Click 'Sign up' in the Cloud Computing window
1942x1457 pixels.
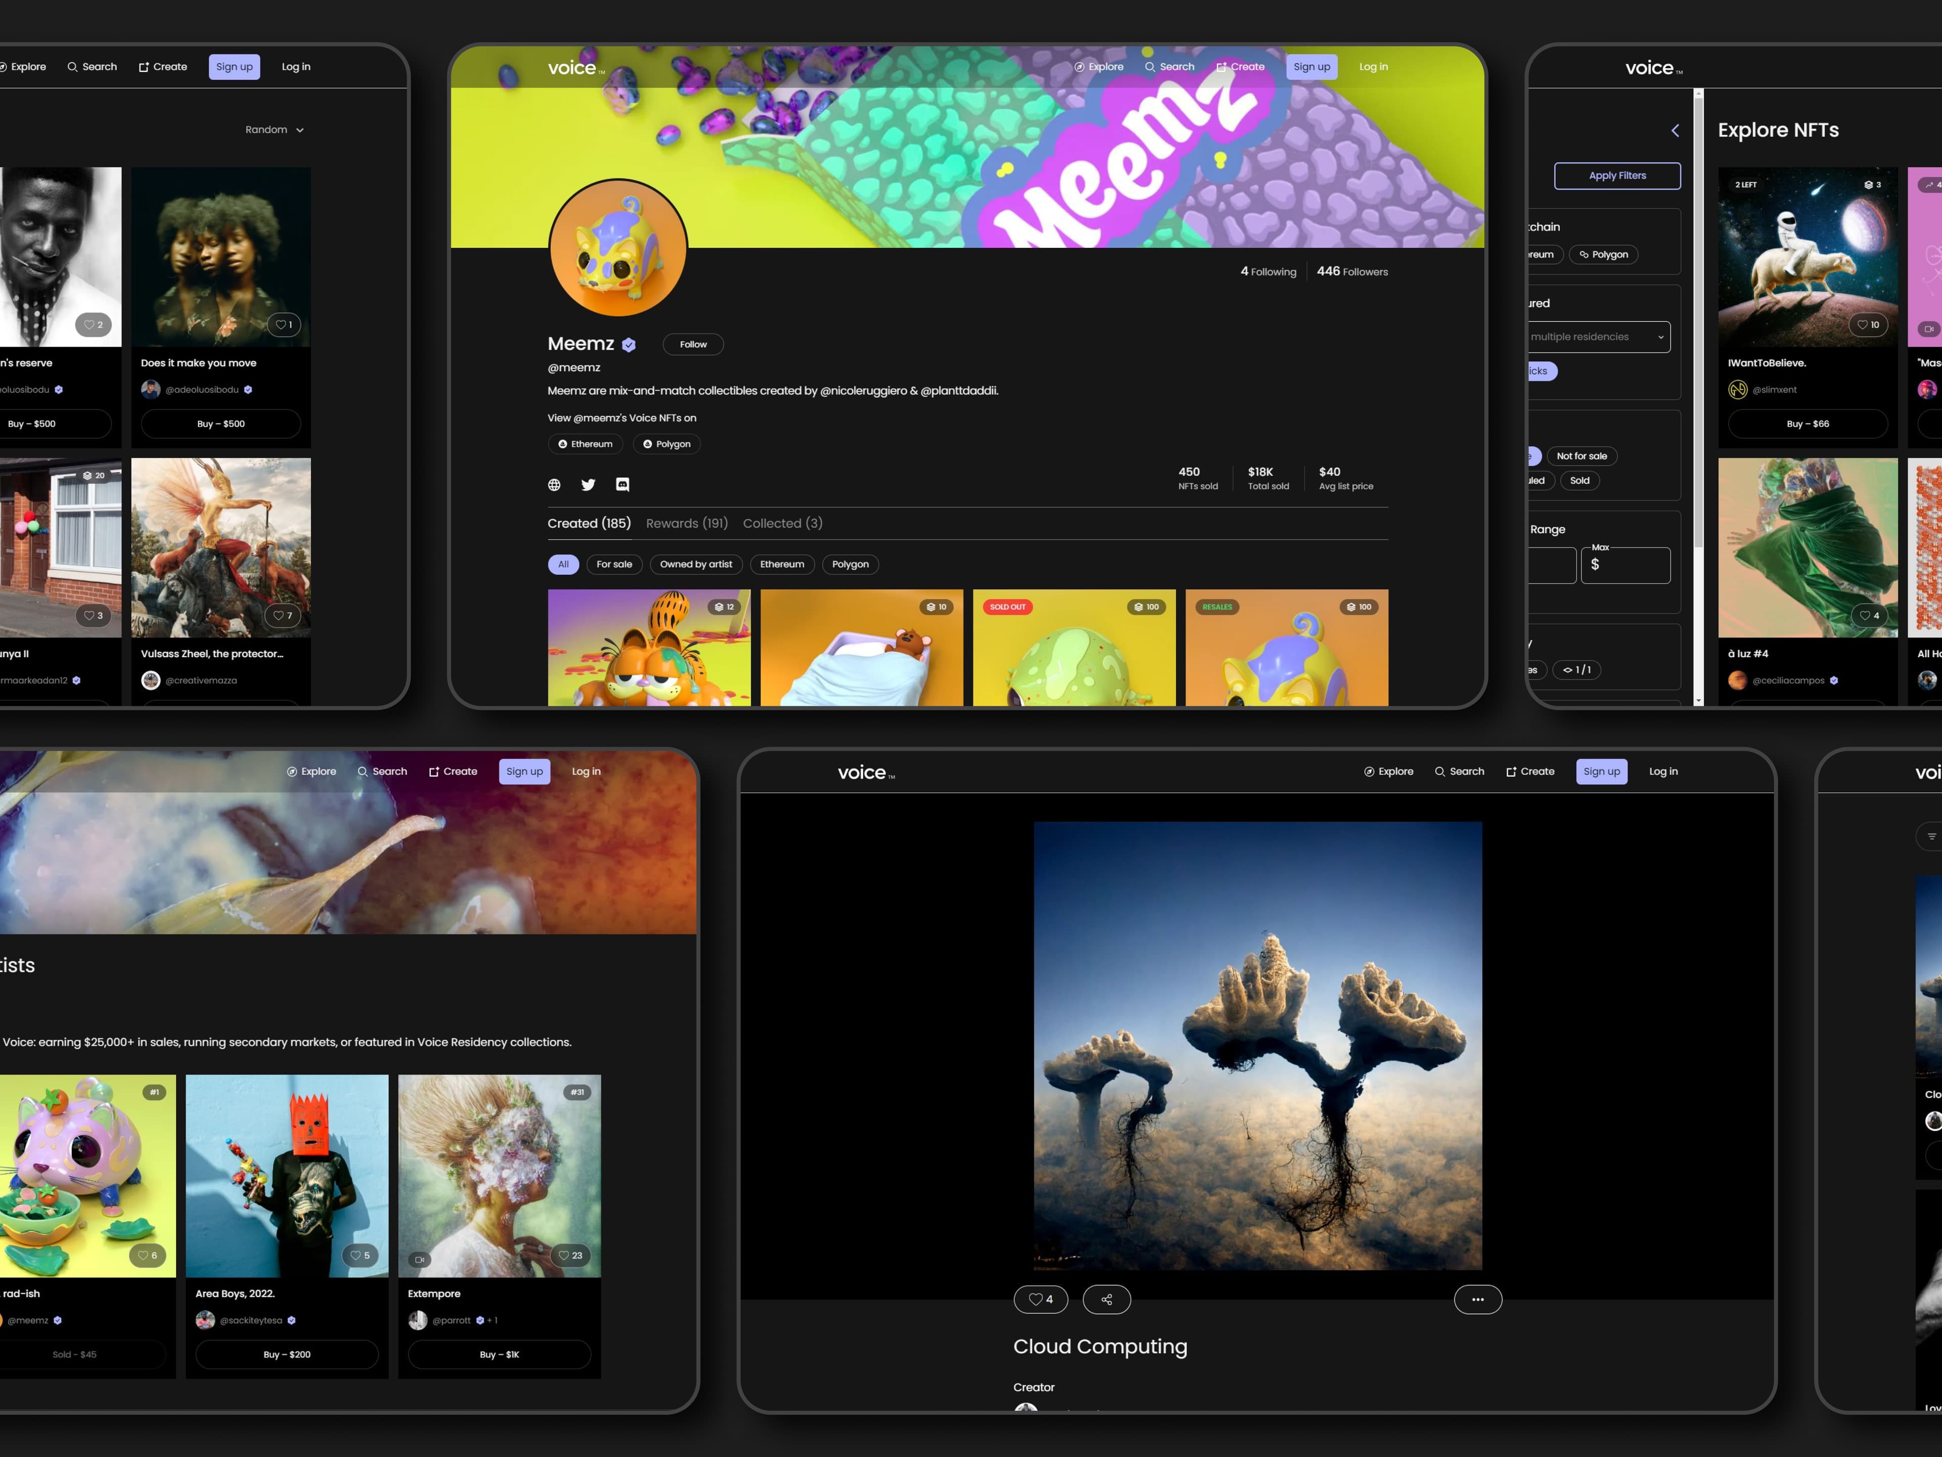(x=1601, y=771)
